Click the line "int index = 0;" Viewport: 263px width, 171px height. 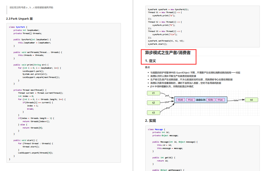point(26,96)
